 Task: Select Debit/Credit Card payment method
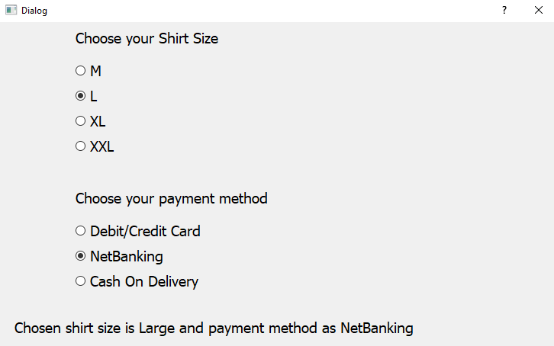138,231
